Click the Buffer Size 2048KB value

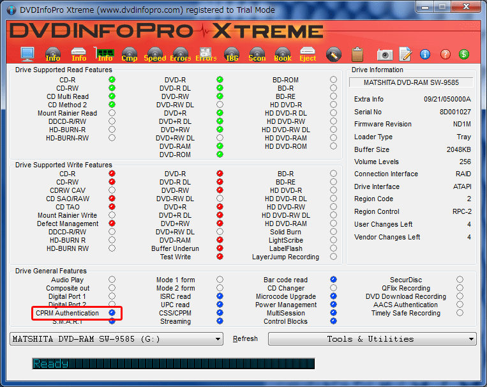(x=459, y=149)
